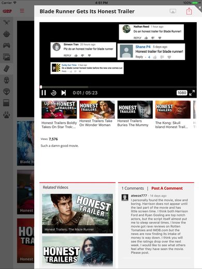Select crossed swords sidebar category icon

tap(7, 22)
